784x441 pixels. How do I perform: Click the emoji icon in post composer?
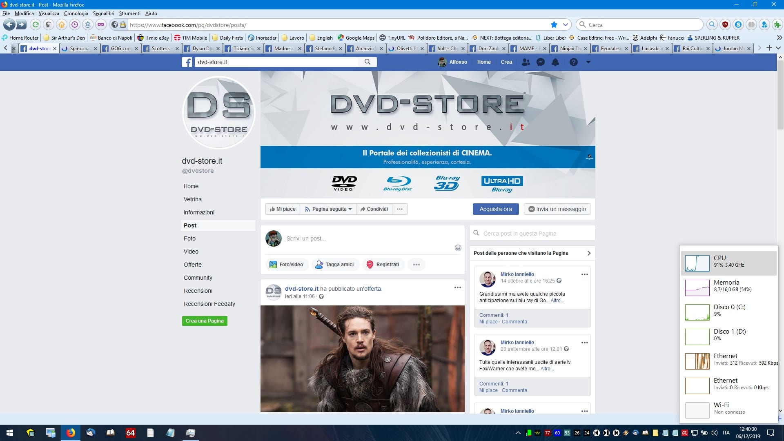tap(458, 248)
